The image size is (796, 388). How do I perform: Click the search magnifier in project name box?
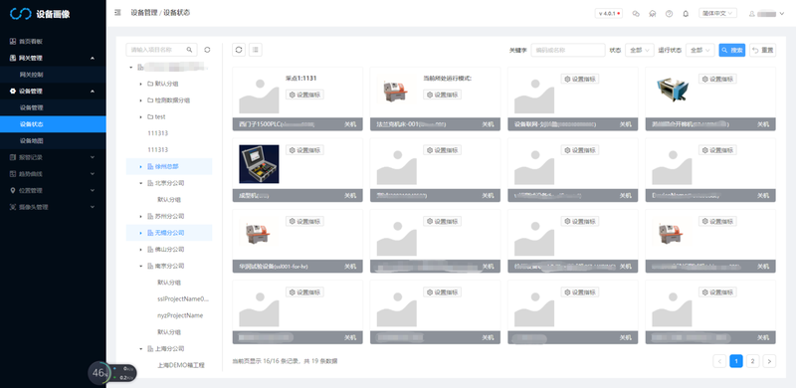[x=189, y=50]
